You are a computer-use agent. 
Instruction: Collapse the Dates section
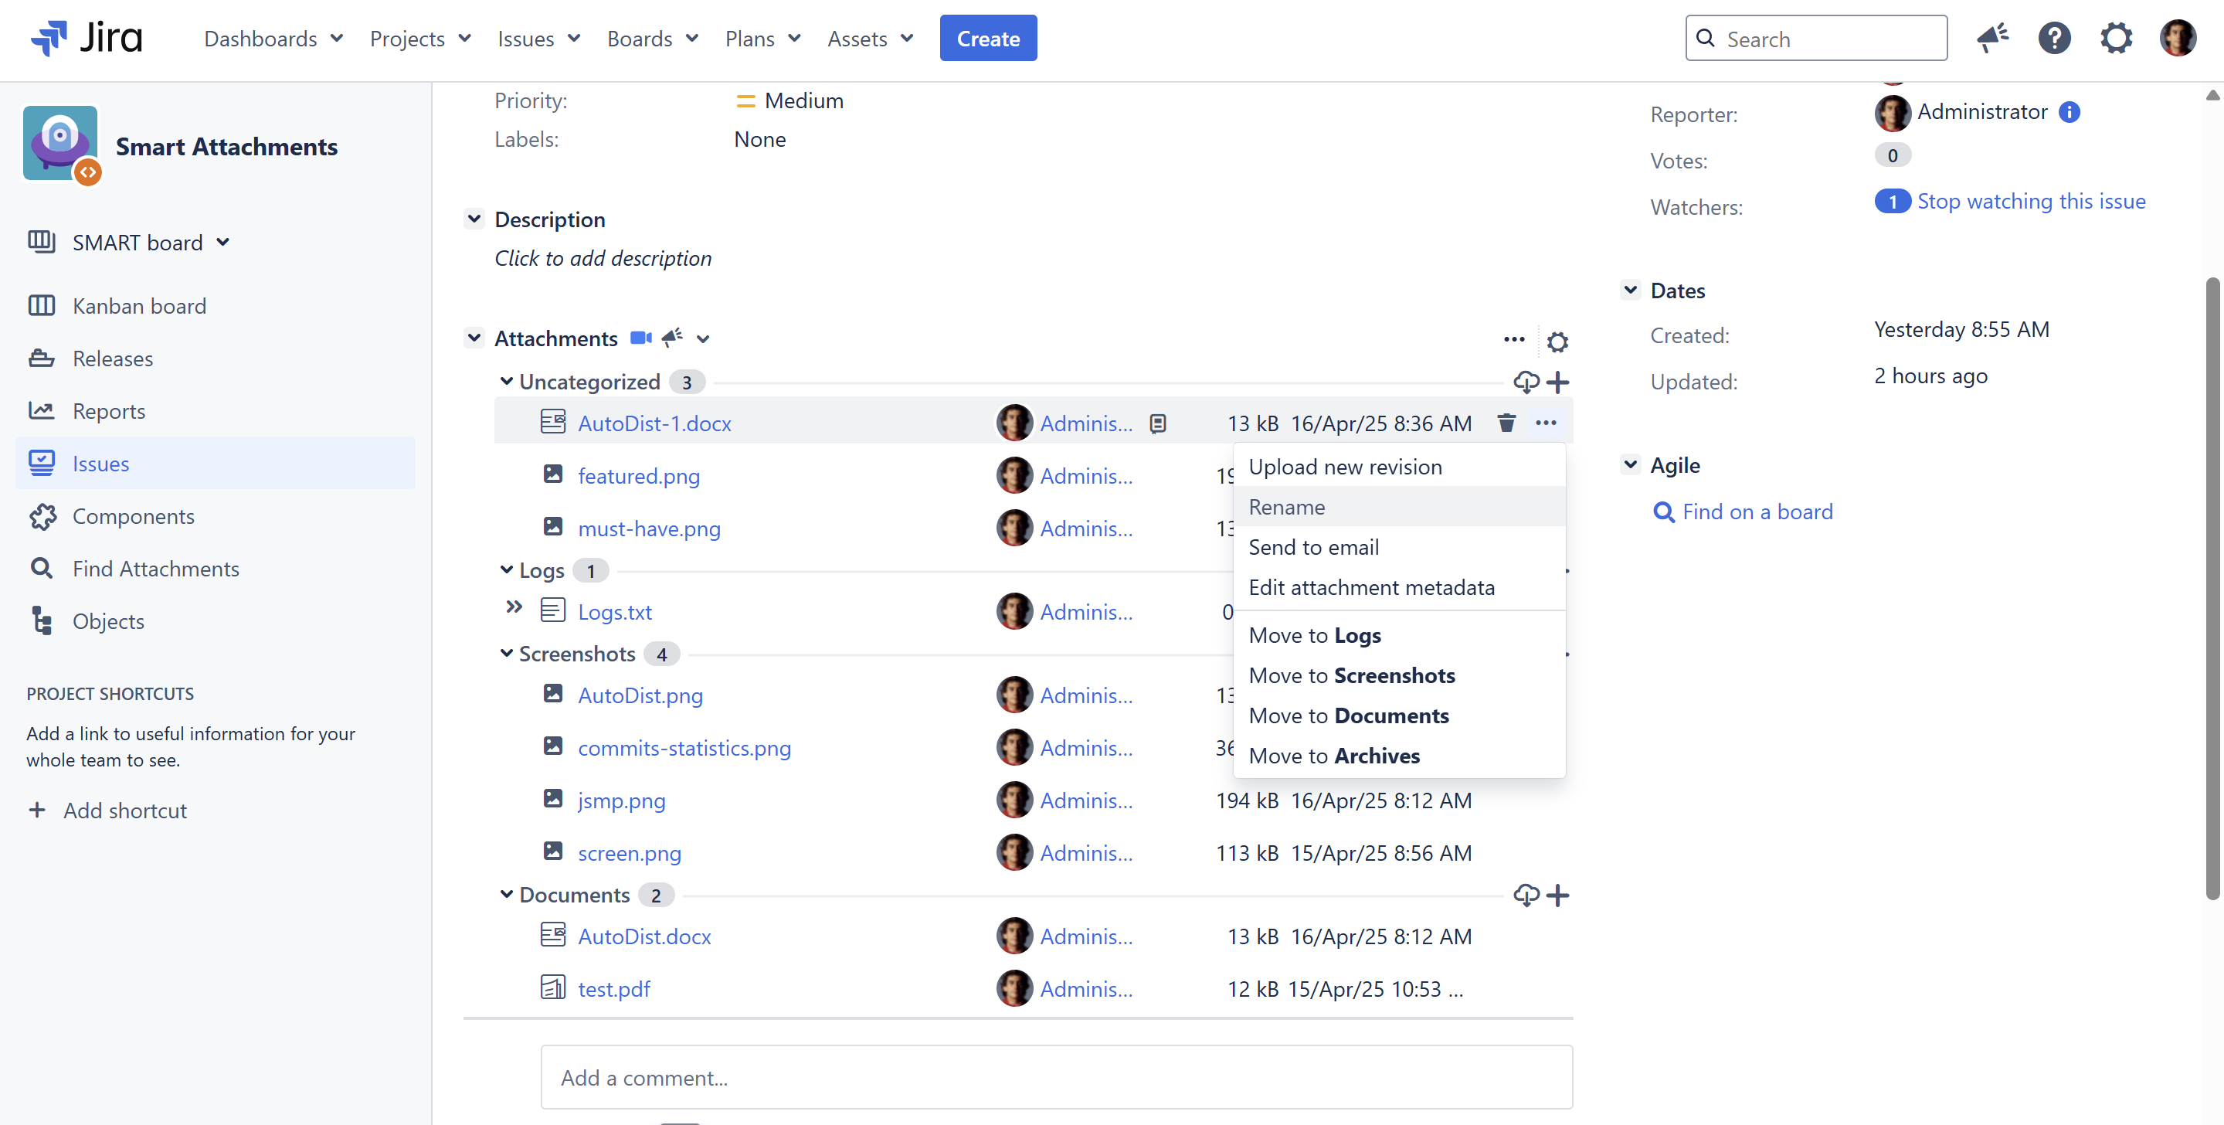pyautogui.click(x=1630, y=290)
